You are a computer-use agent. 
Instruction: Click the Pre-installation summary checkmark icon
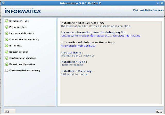pos(7,39)
